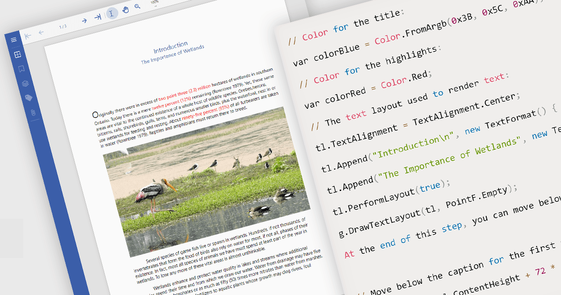Switch to the hand pan tool
Image resolution: width=561 pixels, height=295 pixels.
point(125,10)
